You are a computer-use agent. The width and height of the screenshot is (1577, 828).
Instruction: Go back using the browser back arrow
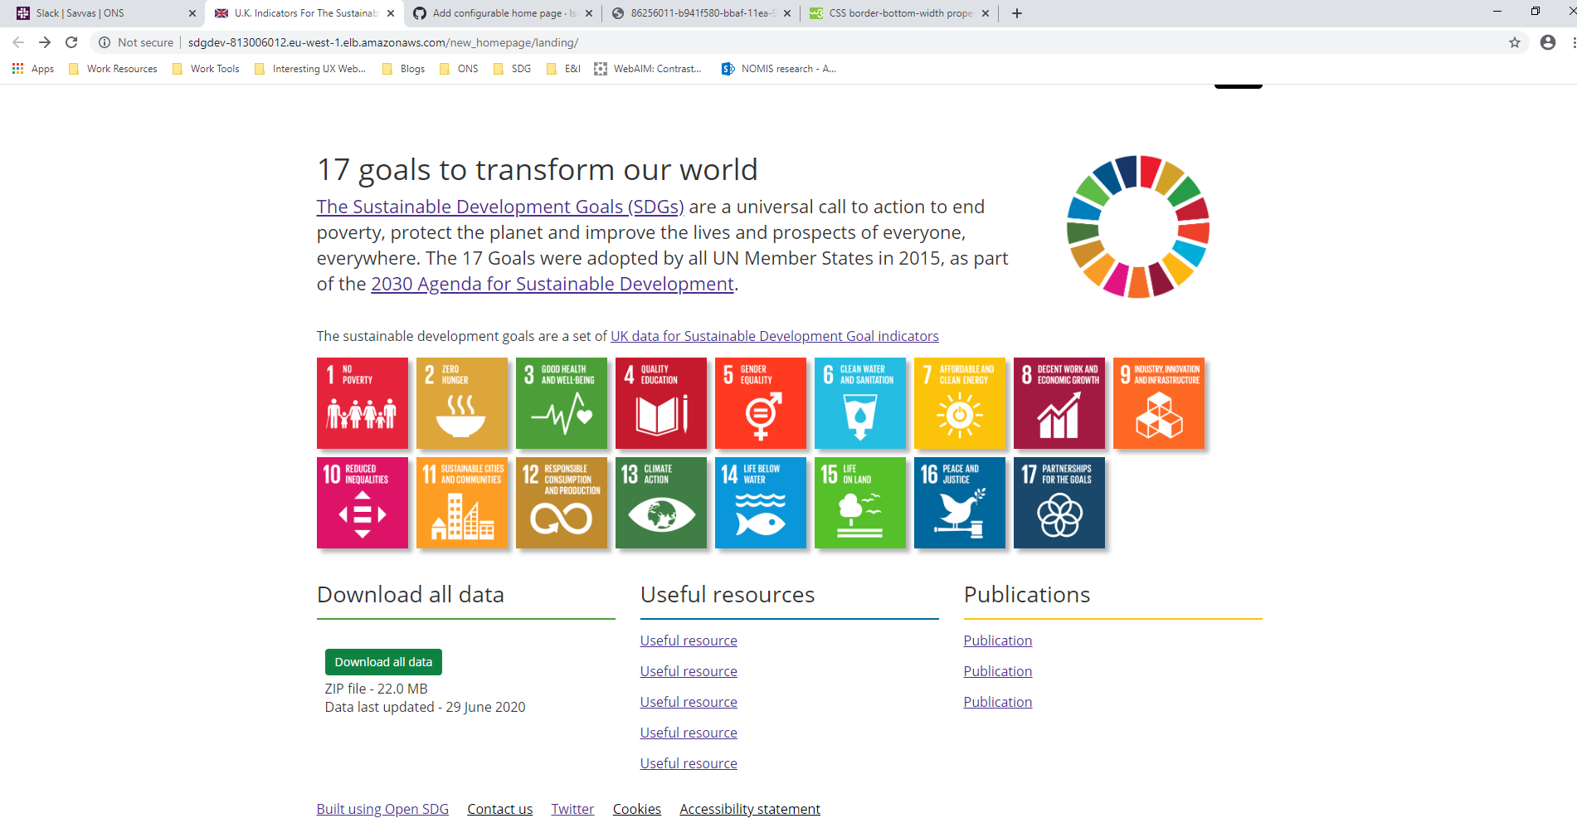tap(18, 42)
